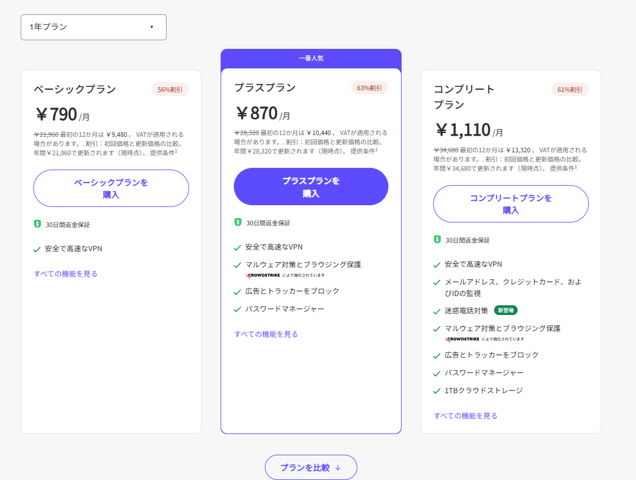This screenshot has width=636, height=480.
Task: Click the CrowdStrike logo in Plus plan
Action: [x=263, y=275]
